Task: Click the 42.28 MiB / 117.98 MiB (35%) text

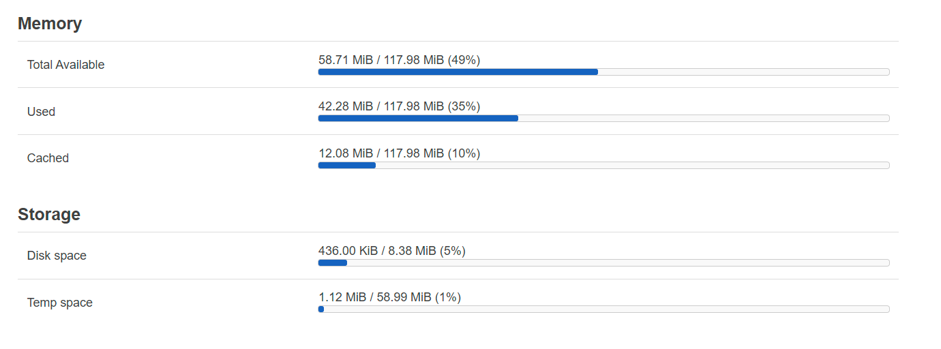Action: point(400,106)
